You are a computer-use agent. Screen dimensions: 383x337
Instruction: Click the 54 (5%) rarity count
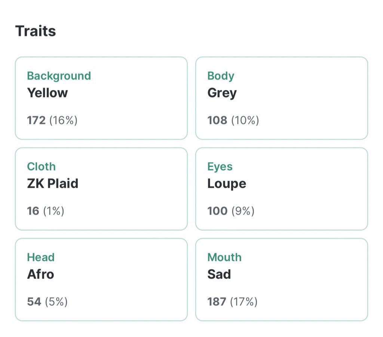click(48, 302)
